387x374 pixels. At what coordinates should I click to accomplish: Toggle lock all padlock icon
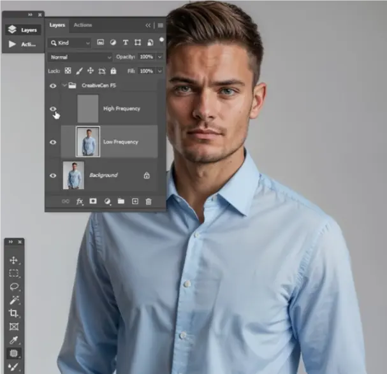[x=113, y=71]
